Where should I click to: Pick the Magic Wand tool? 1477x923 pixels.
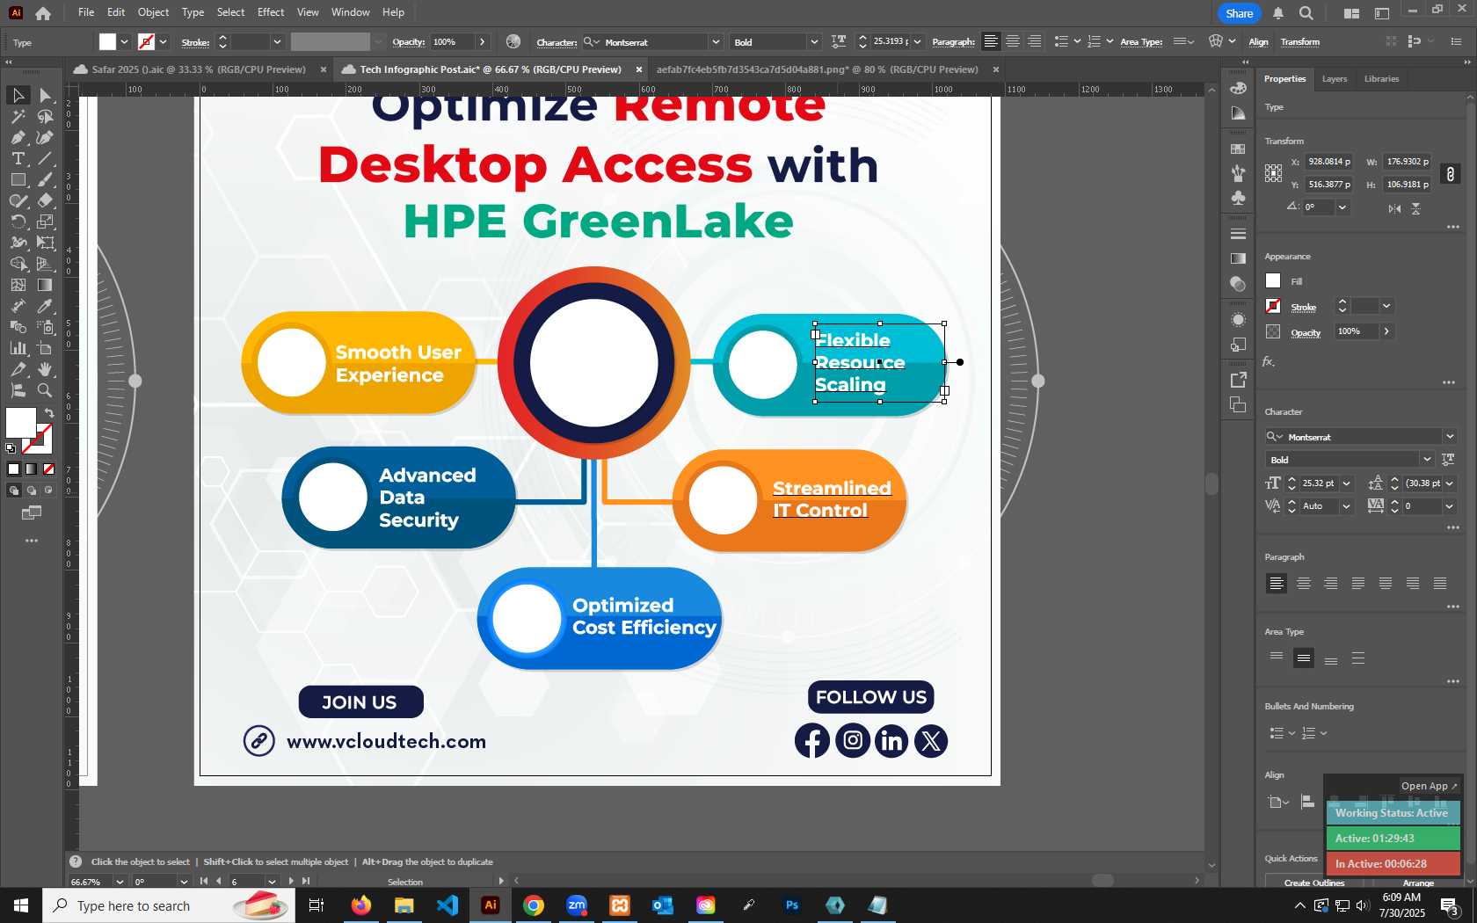pos(18,116)
